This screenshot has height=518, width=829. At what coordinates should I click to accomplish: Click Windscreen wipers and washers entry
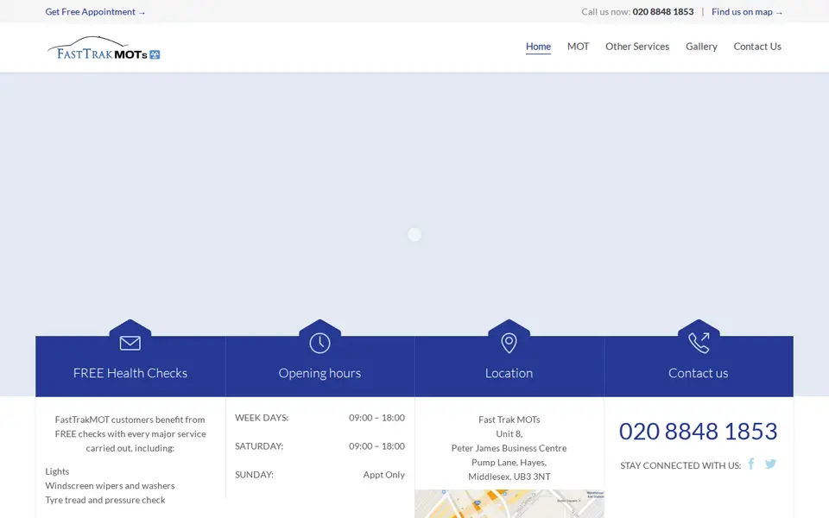tap(110, 486)
